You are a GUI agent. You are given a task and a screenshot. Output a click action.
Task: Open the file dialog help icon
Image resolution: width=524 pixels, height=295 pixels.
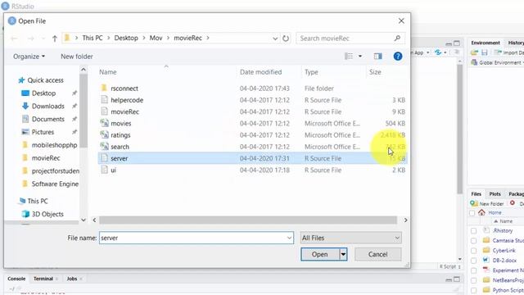click(x=398, y=57)
